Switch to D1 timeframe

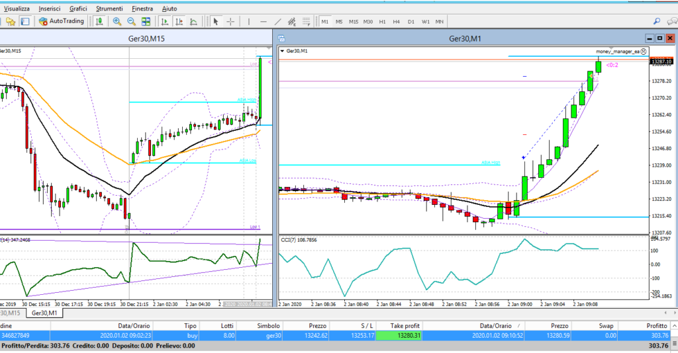(411, 22)
